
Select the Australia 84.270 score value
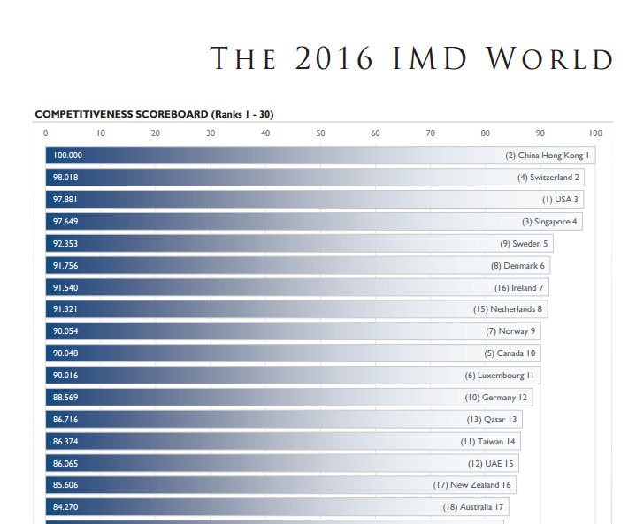pyautogui.click(x=67, y=507)
